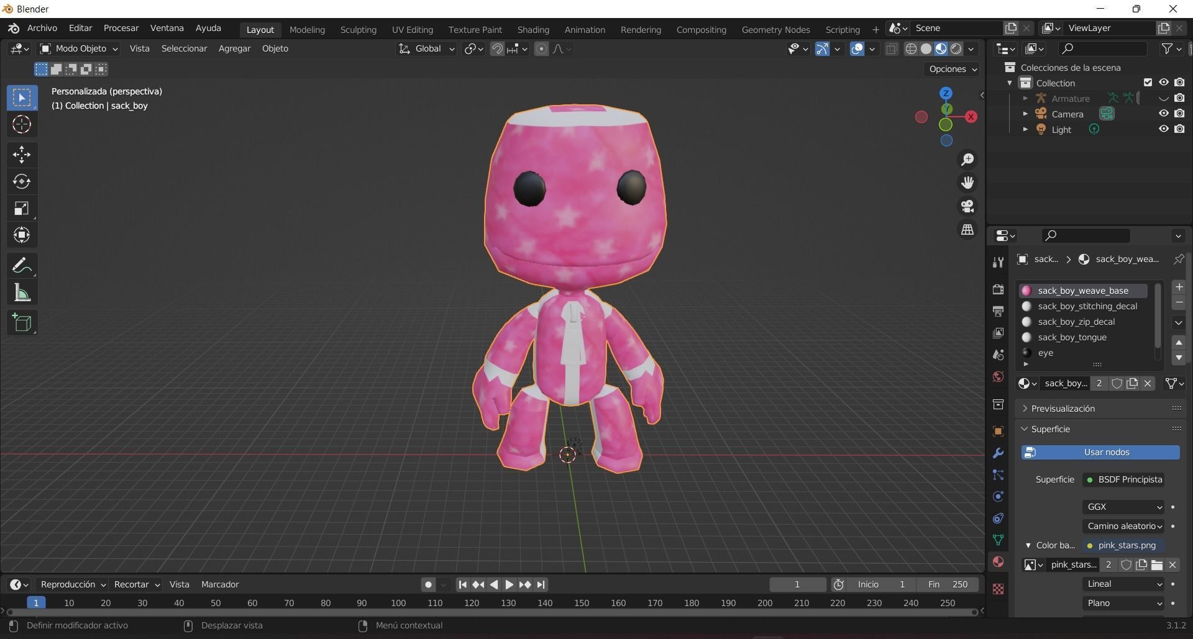
Task: Activate the Rotate tool
Action: coord(22,181)
